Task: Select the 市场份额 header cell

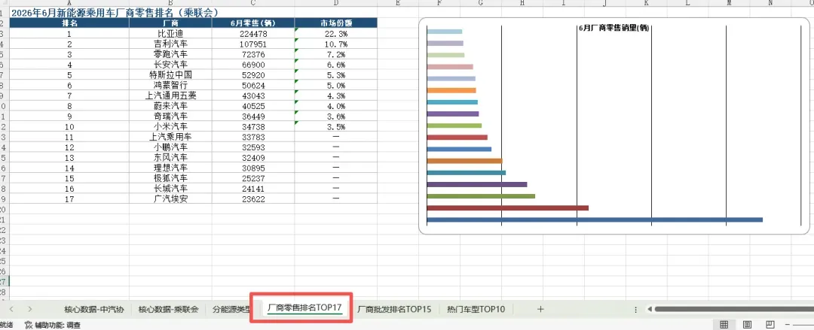Action: coord(336,23)
